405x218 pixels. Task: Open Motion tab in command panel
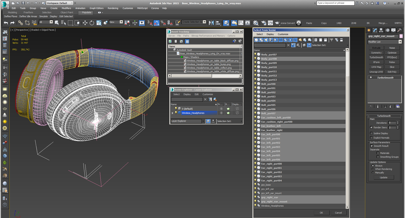[387, 30]
